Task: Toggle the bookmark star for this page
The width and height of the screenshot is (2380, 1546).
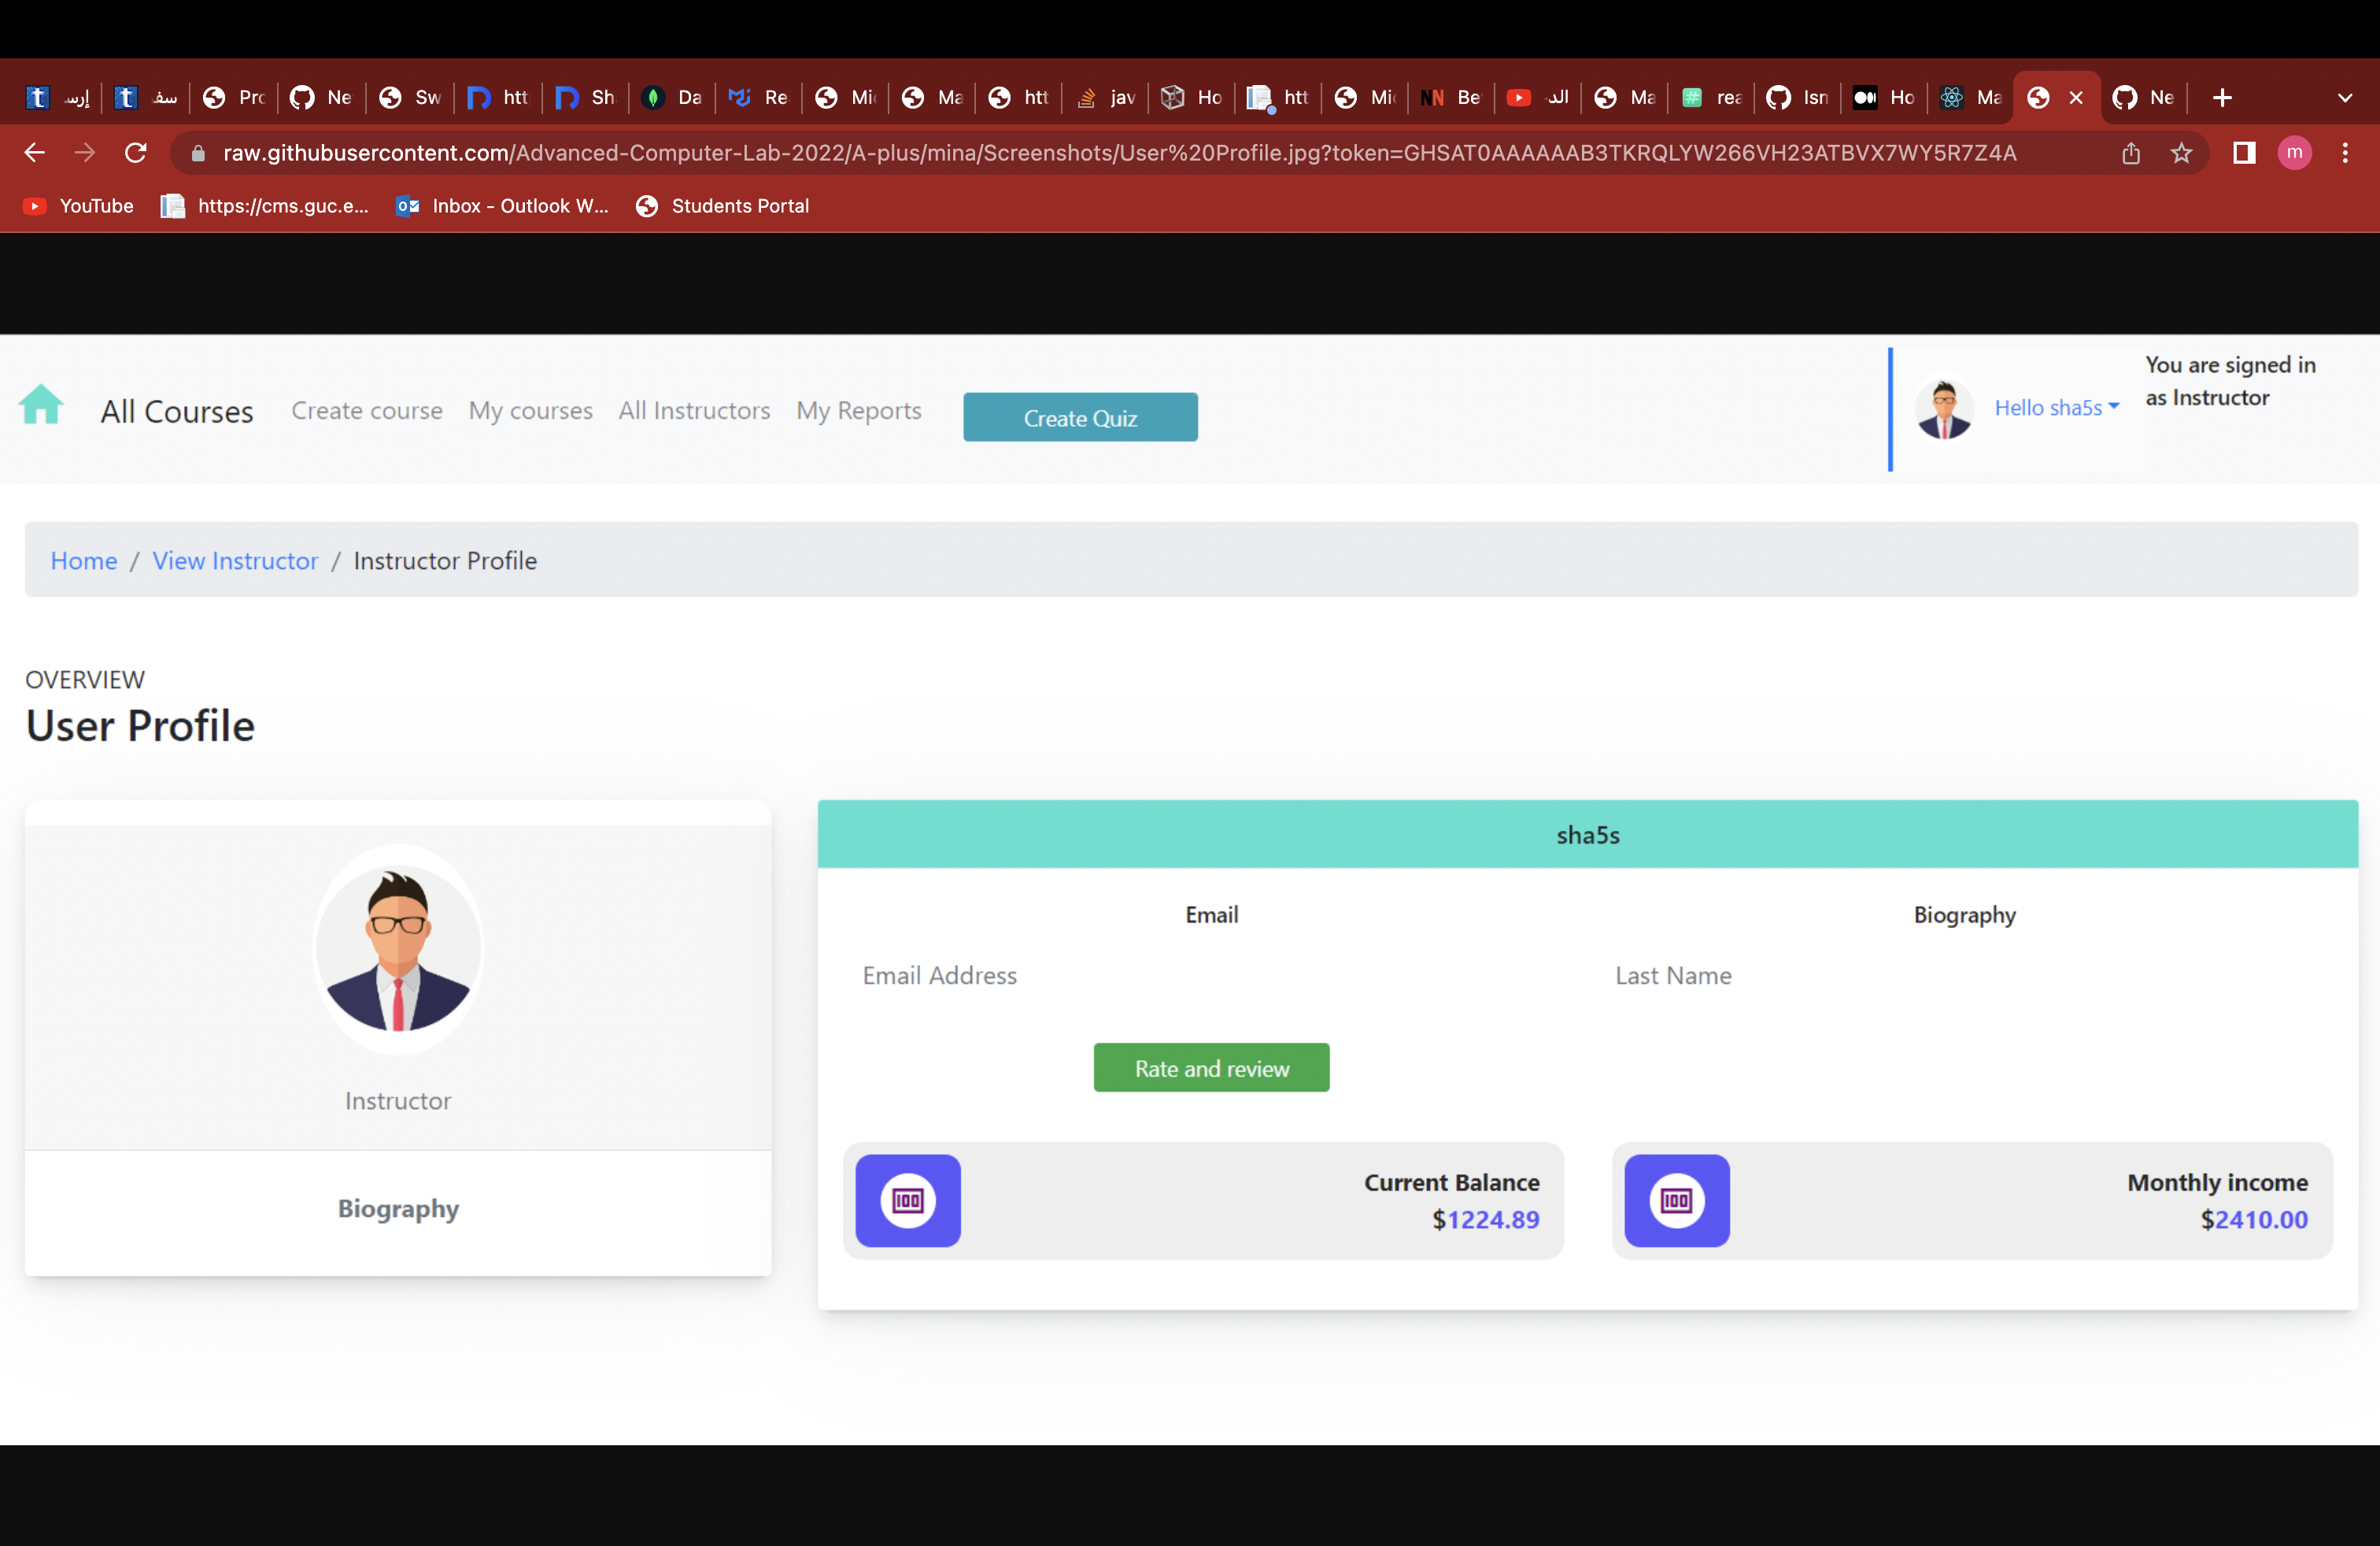Action: 2181,153
